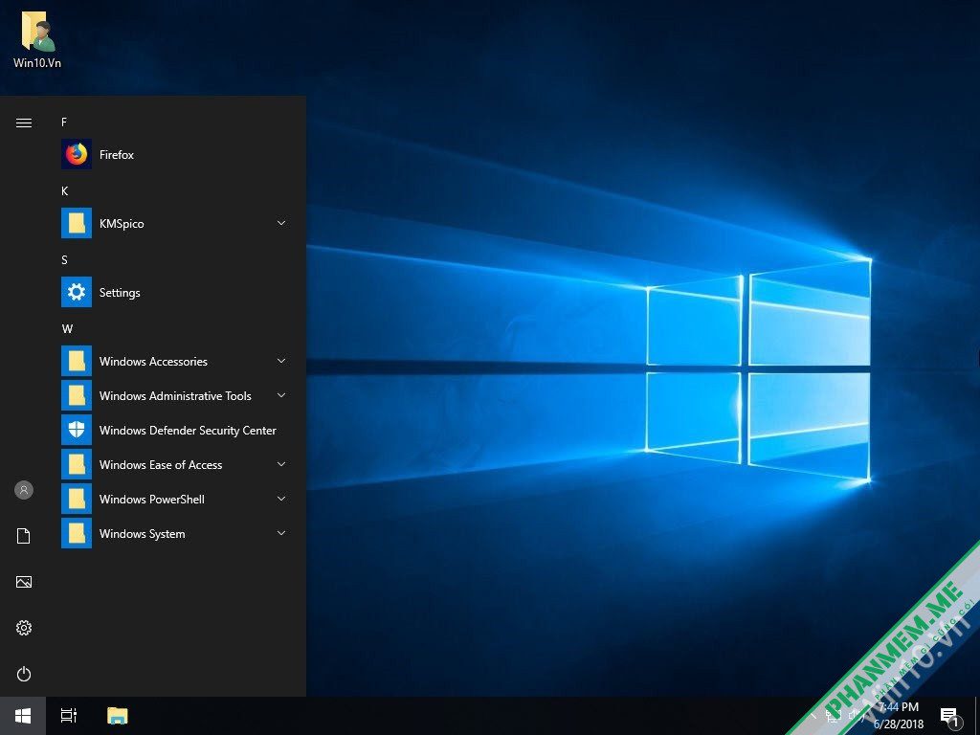Expand the Windows Accessories chevron

[x=281, y=361]
